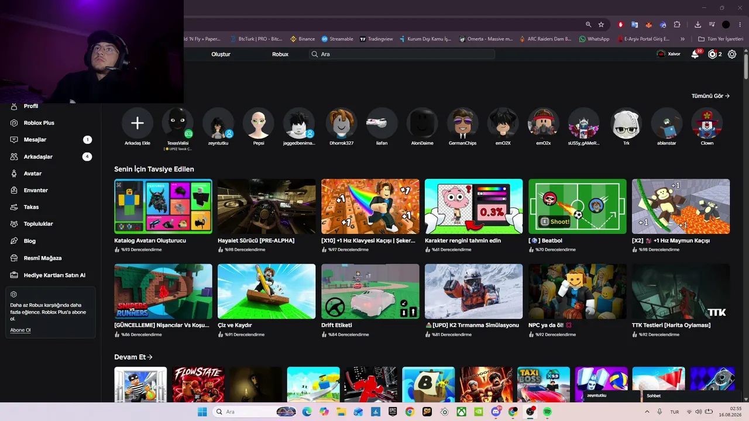Open the Binance bookmark
749x421 pixels.
303,39
